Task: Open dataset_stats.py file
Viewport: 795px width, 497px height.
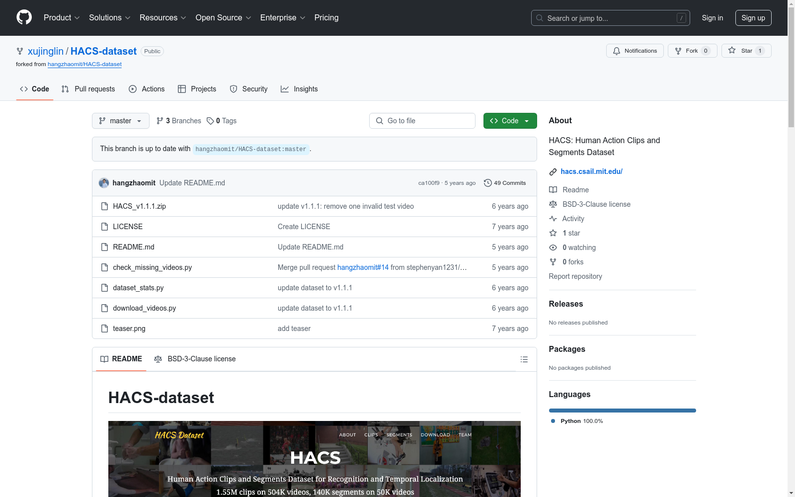Action: (138, 288)
